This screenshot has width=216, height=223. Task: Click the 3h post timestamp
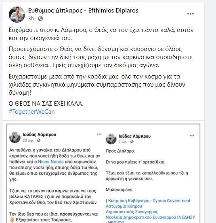[31, 19]
